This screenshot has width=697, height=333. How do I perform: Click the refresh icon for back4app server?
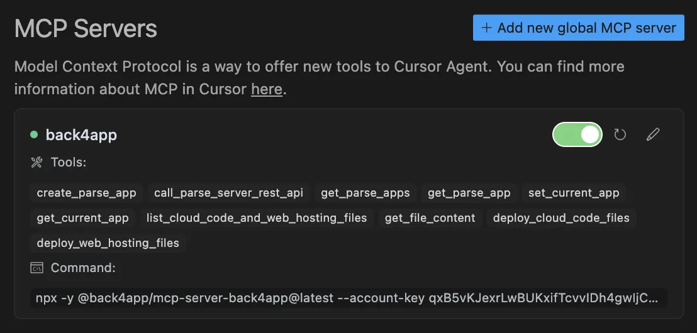coord(620,134)
